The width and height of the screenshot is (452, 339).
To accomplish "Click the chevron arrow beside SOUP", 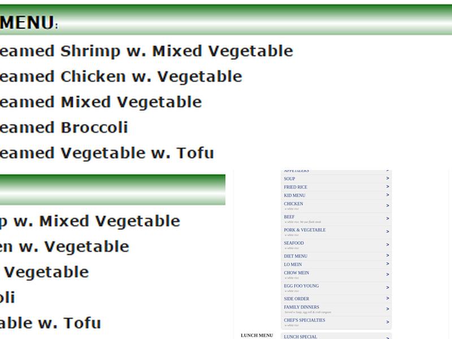I will 388,179.
